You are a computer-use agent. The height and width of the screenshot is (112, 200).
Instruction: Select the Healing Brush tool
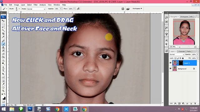pyautogui.click(x=3, y=41)
